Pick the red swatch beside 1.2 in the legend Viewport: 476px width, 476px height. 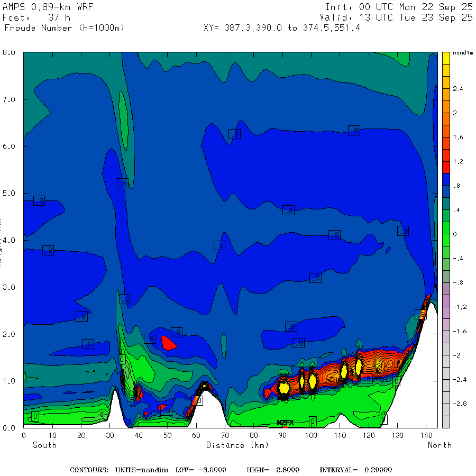446,167
